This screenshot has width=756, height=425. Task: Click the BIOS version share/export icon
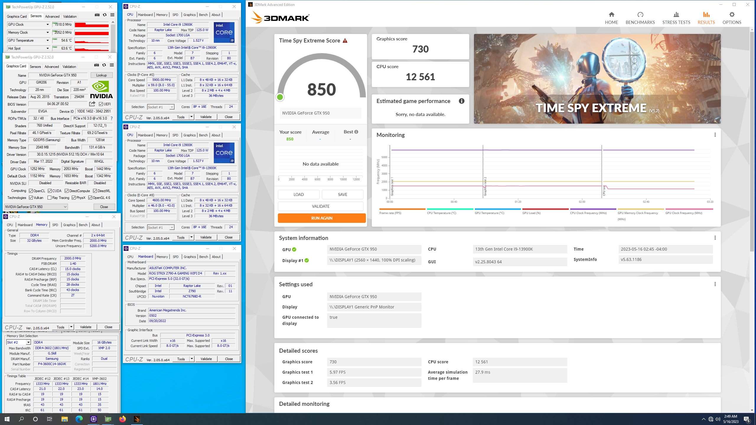pos(92,104)
